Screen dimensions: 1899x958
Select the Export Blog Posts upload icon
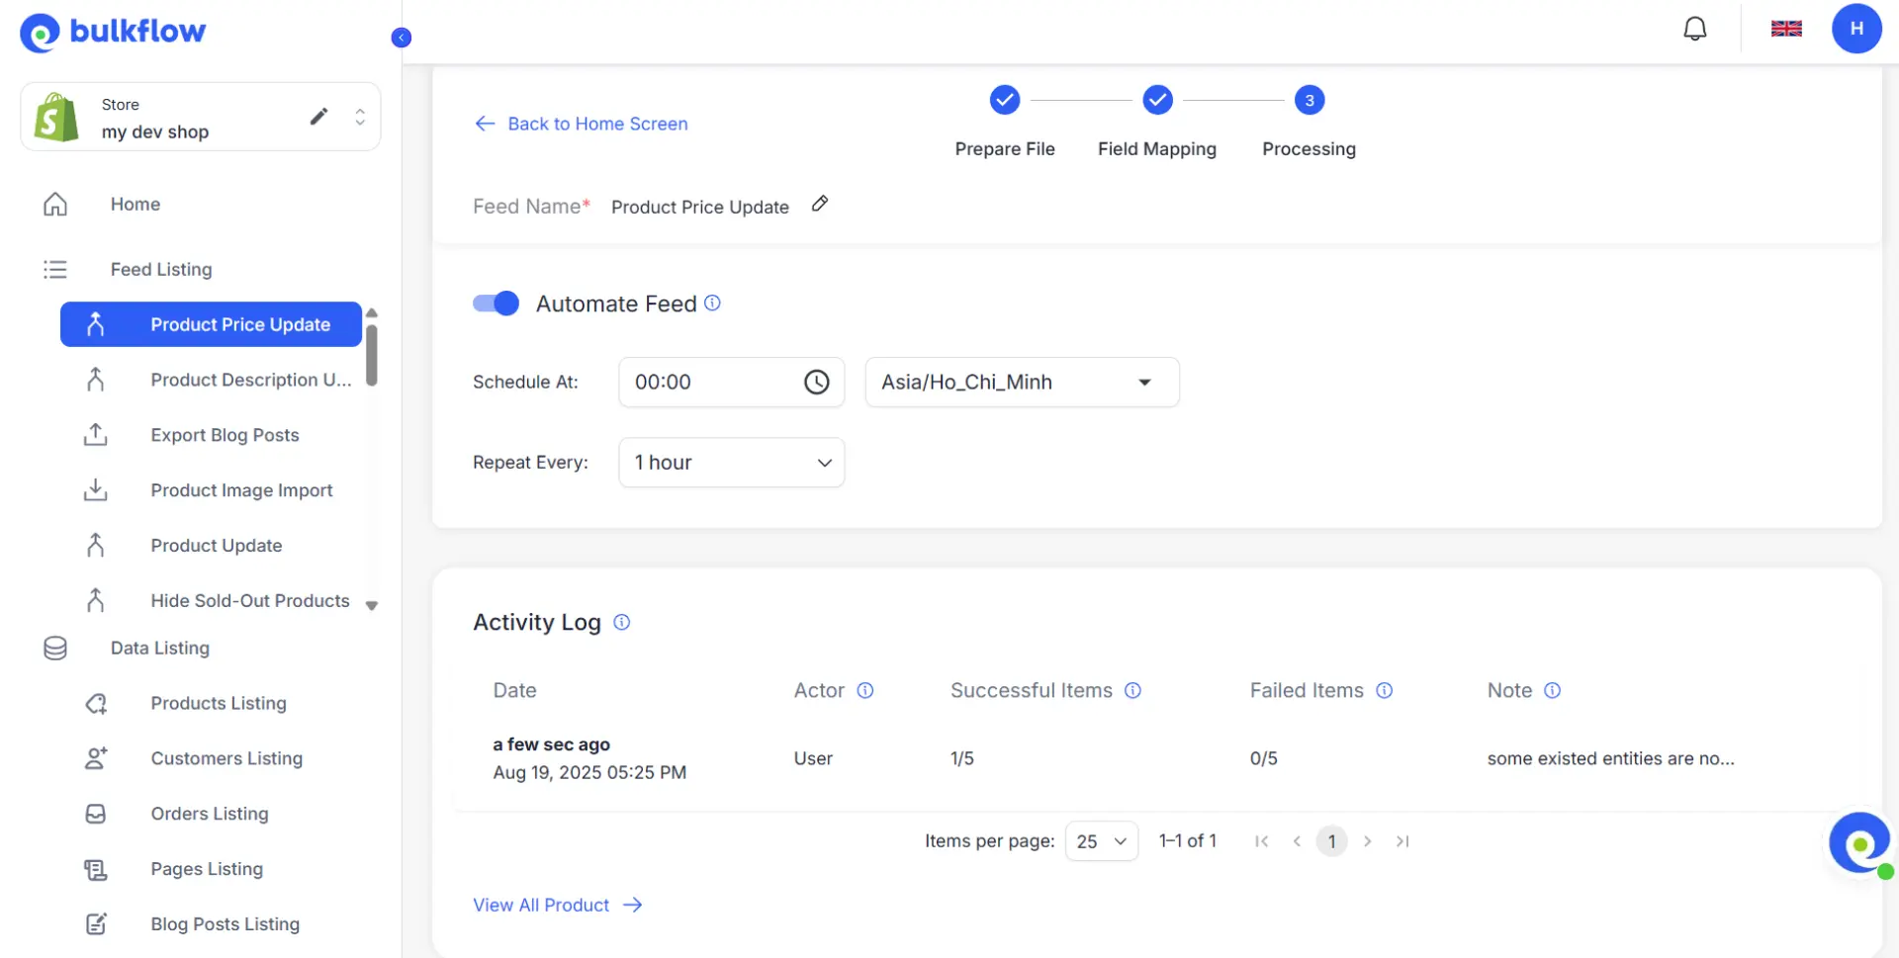point(95,435)
